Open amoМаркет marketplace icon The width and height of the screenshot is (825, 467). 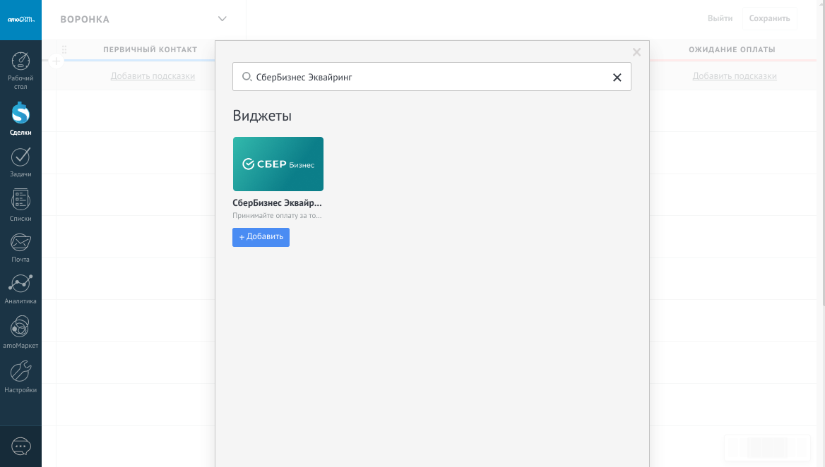pos(20,332)
